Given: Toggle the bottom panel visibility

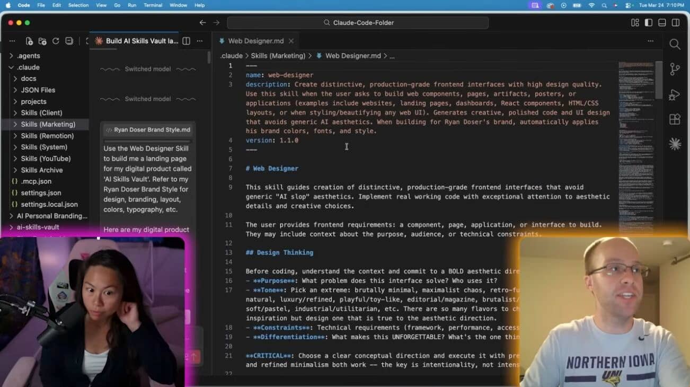Looking at the screenshot, I should click(662, 22).
